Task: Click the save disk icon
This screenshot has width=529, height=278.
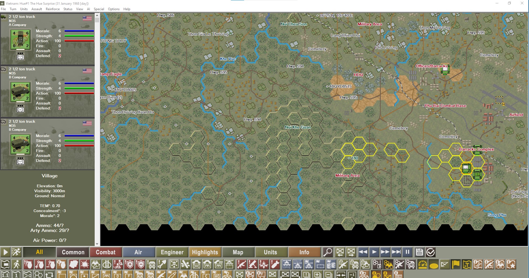Action: click(419, 252)
